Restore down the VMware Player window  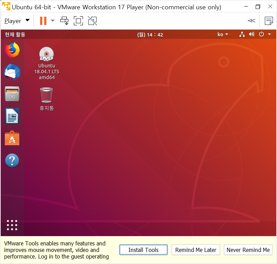pos(258,7)
